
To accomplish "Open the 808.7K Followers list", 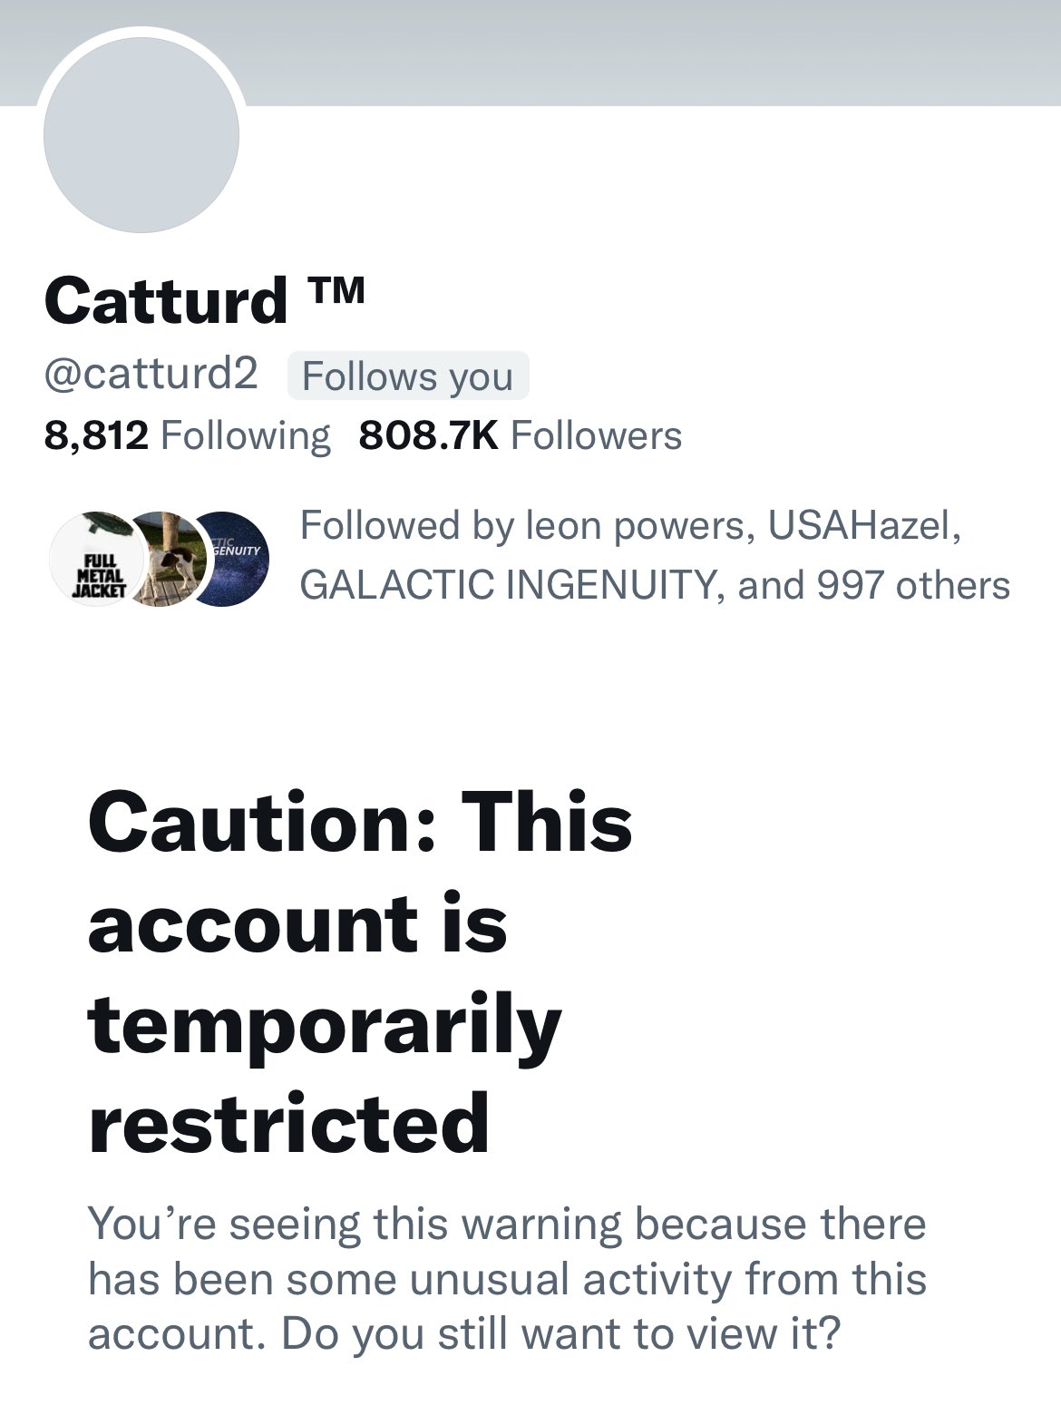I will coord(521,435).
